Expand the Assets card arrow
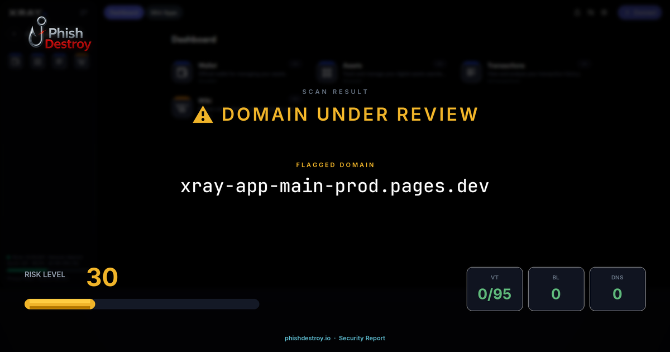Image resolution: width=670 pixels, height=352 pixels. point(438,63)
